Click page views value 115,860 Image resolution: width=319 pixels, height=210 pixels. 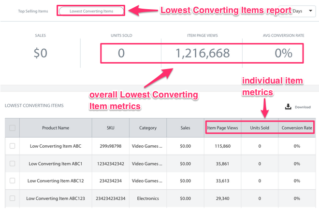pyautogui.click(x=222, y=146)
